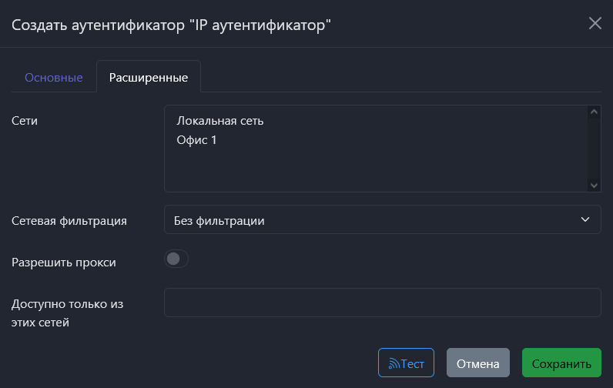Screen dimensions: 613x388
Task: Select the Расширенные tab
Action: [149, 78]
